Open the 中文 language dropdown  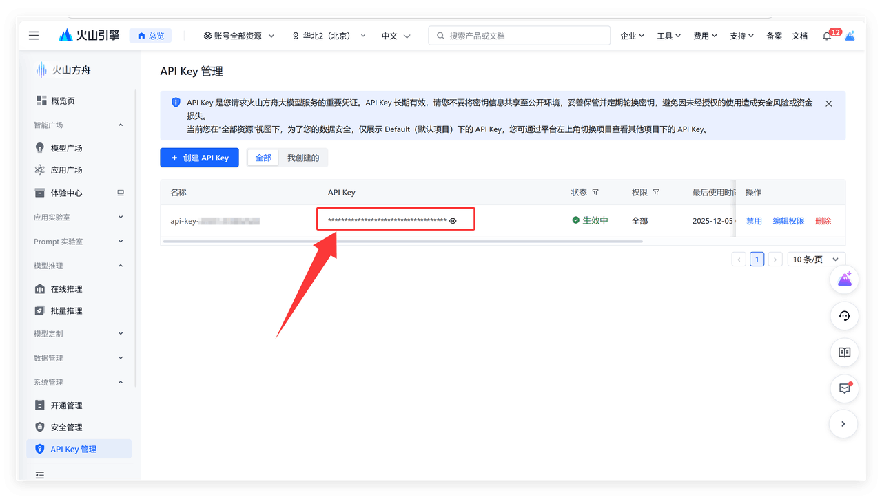pos(396,36)
